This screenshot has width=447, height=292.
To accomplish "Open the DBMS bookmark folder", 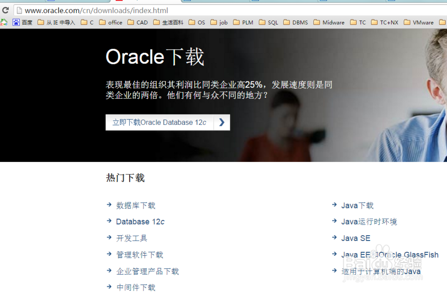I will [295, 22].
